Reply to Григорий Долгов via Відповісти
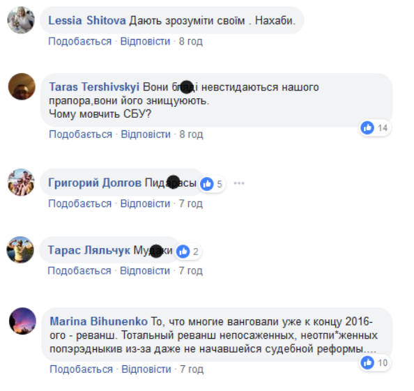Viewport: 414px width, 391px height. (145, 204)
